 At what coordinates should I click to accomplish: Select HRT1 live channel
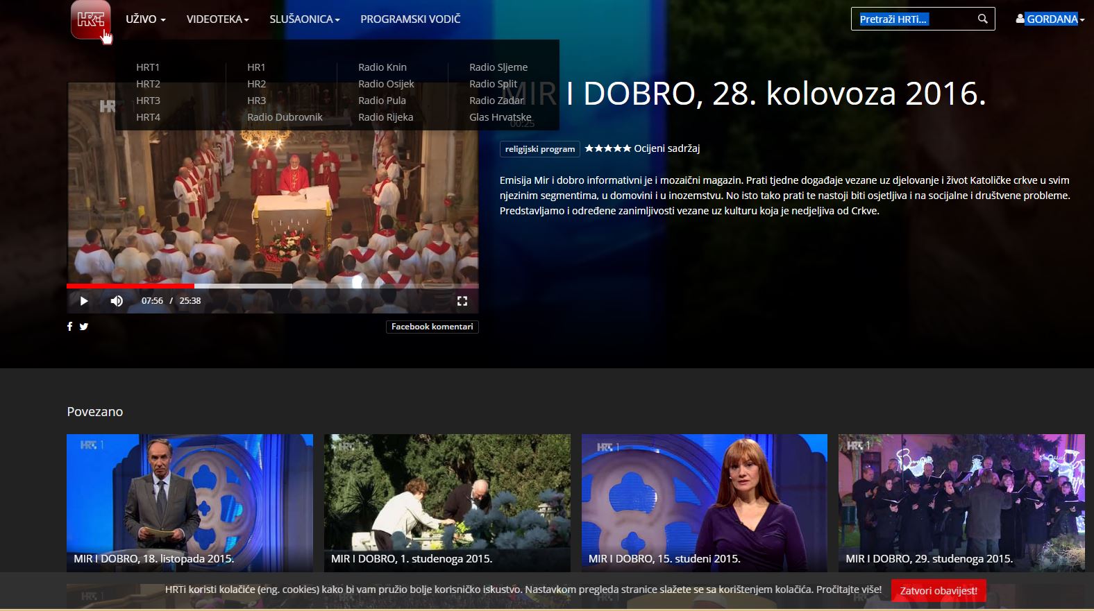[x=148, y=67]
